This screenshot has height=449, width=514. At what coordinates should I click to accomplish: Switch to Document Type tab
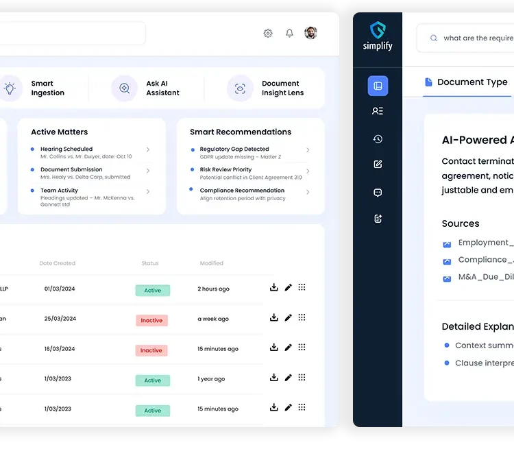click(x=467, y=82)
